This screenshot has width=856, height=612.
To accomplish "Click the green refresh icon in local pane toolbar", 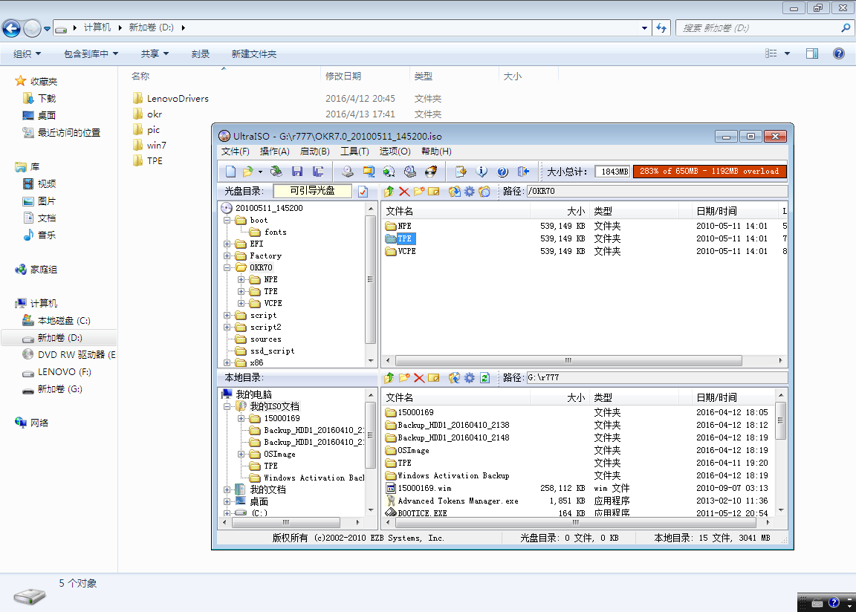I will (484, 378).
